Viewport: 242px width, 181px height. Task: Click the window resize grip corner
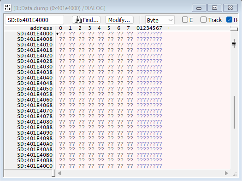click(235, 174)
